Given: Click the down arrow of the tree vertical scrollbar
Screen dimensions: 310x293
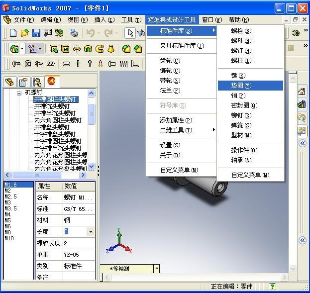Looking at the screenshot, I should tap(91, 167).
